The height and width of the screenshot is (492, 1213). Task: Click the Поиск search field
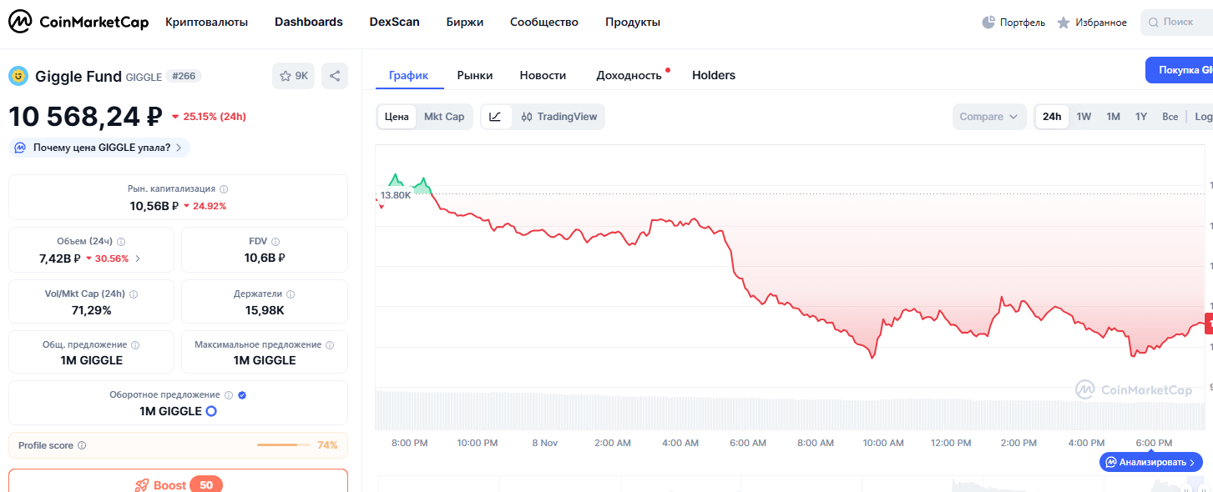point(1177,23)
